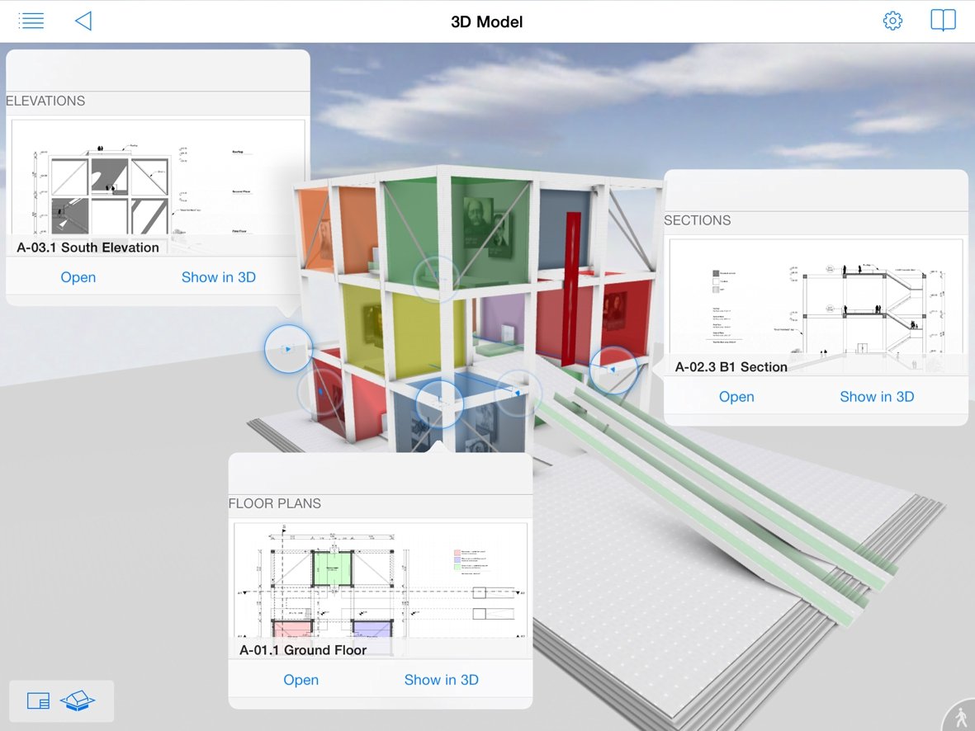The image size is (975, 731).
Task: Open the A-02.3 B1 Section drawing
Action: click(736, 397)
